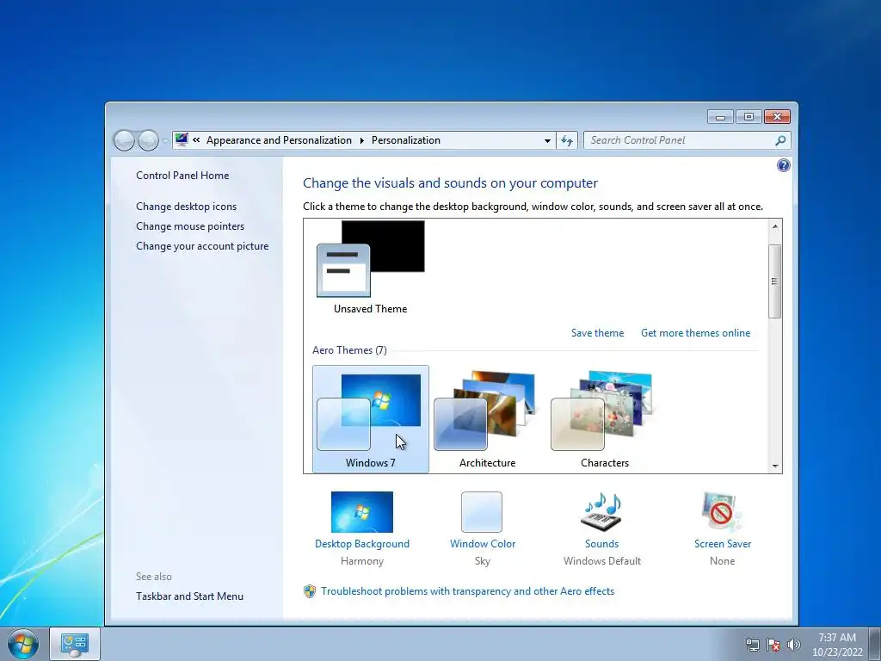Click the Control Panel taskbar icon
Image resolution: width=881 pixels, height=661 pixels.
(75, 644)
